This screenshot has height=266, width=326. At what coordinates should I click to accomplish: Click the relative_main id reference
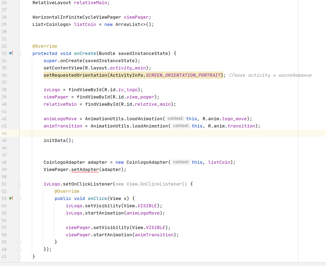pyautogui.click(x=152, y=104)
